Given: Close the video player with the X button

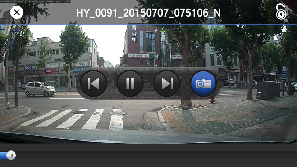Looking at the screenshot, I should [x=17, y=13].
